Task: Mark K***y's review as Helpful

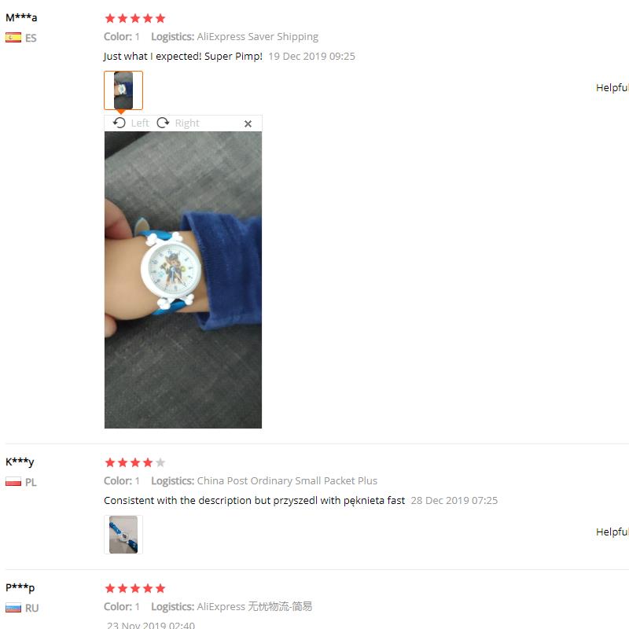Action: pyautogui.click(x=612, y=532)
